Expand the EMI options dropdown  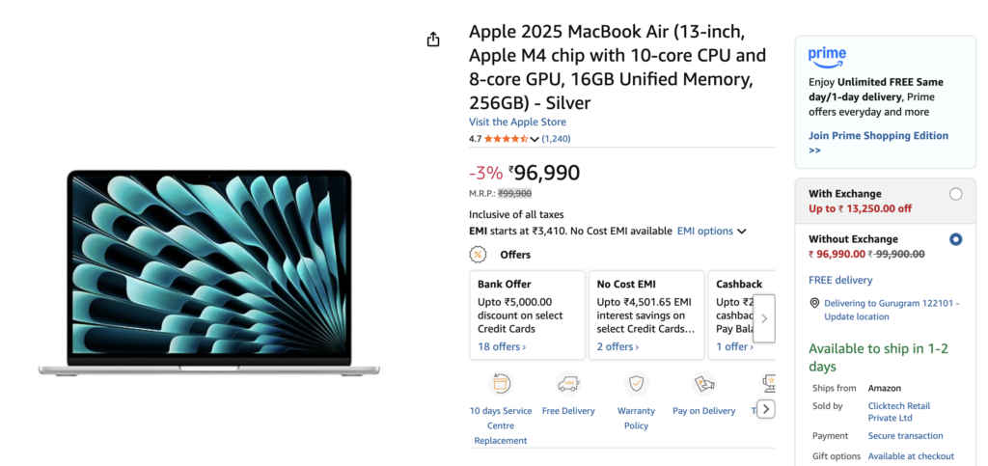(x=711, y=232)
